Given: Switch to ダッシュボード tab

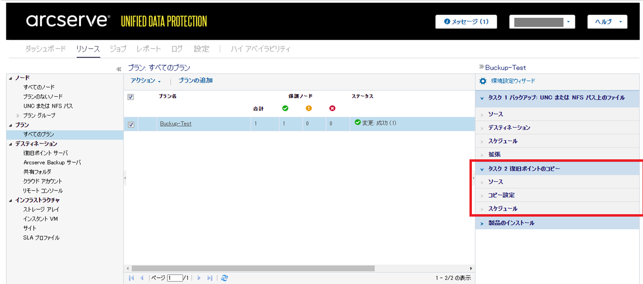Looking at the screenshot, I should coord(45,49).
